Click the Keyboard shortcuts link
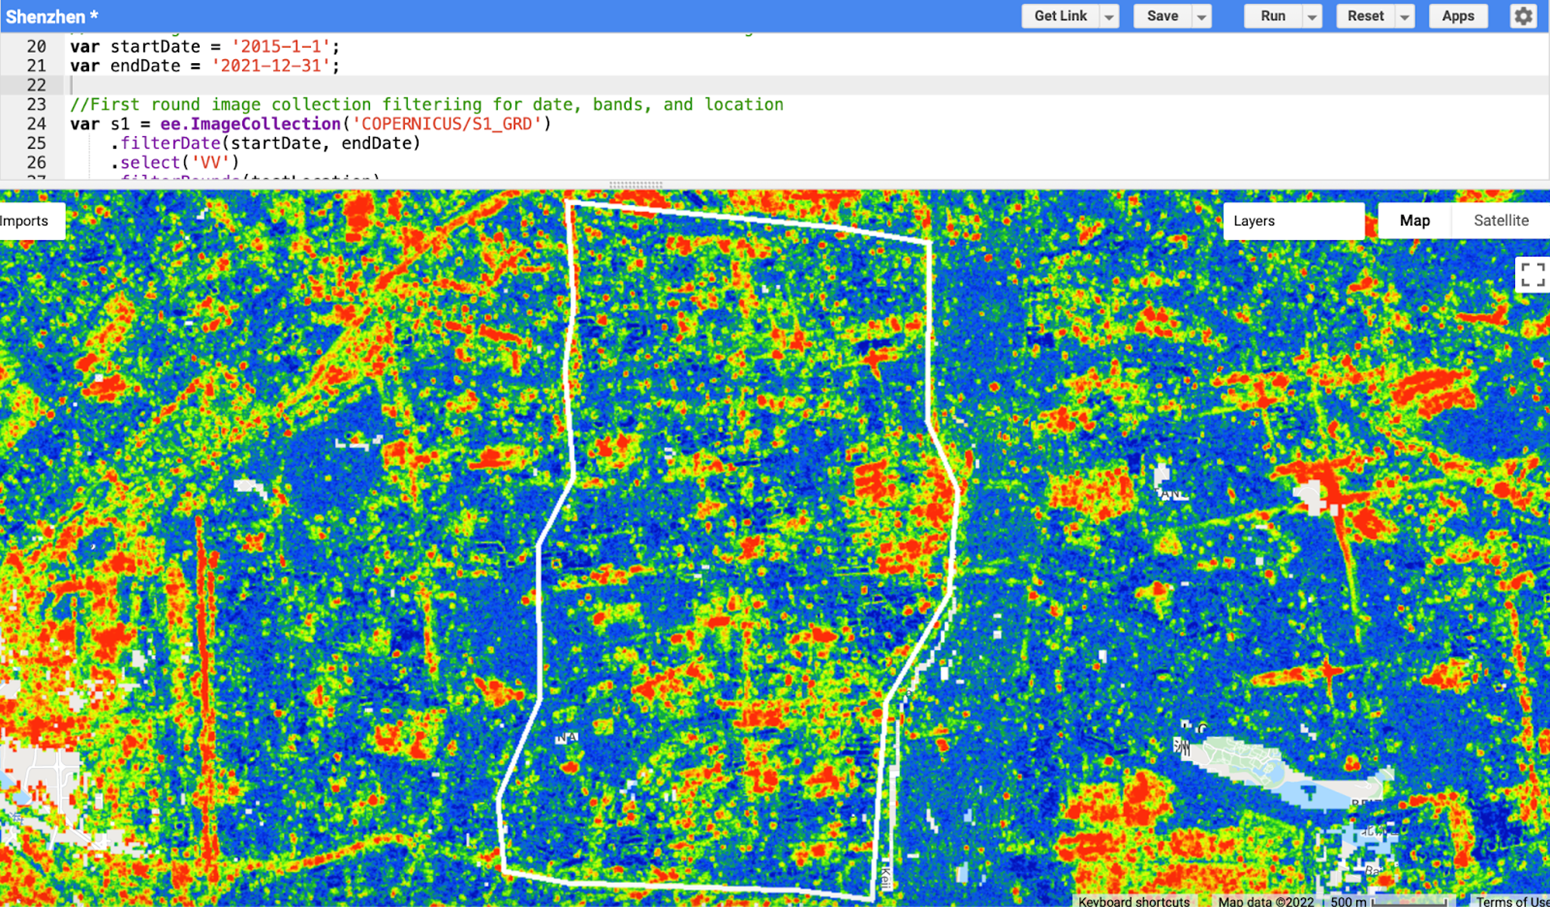This screenshot has height=907, width=1550. (x=1134, y=901)
